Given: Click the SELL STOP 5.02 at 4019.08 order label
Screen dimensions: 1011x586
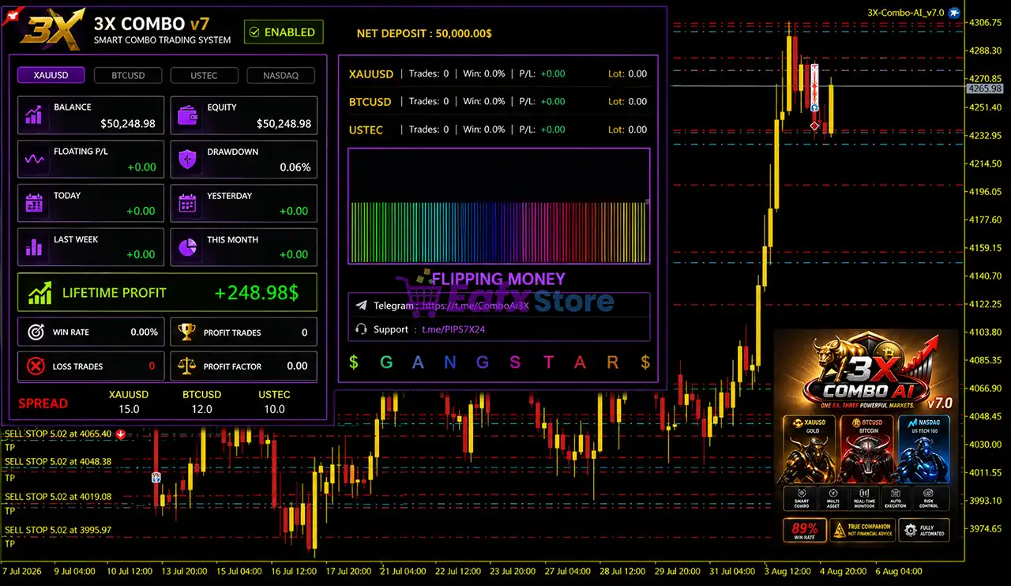Looking at the screenshot, I should point(58,497).
